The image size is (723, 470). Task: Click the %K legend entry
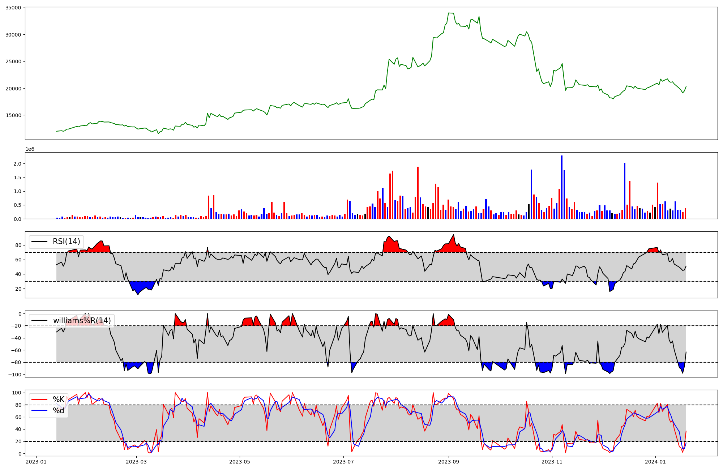click(59, 399)
